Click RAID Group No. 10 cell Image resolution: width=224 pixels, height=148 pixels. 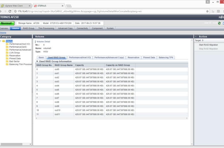click(x=44, y=110)
